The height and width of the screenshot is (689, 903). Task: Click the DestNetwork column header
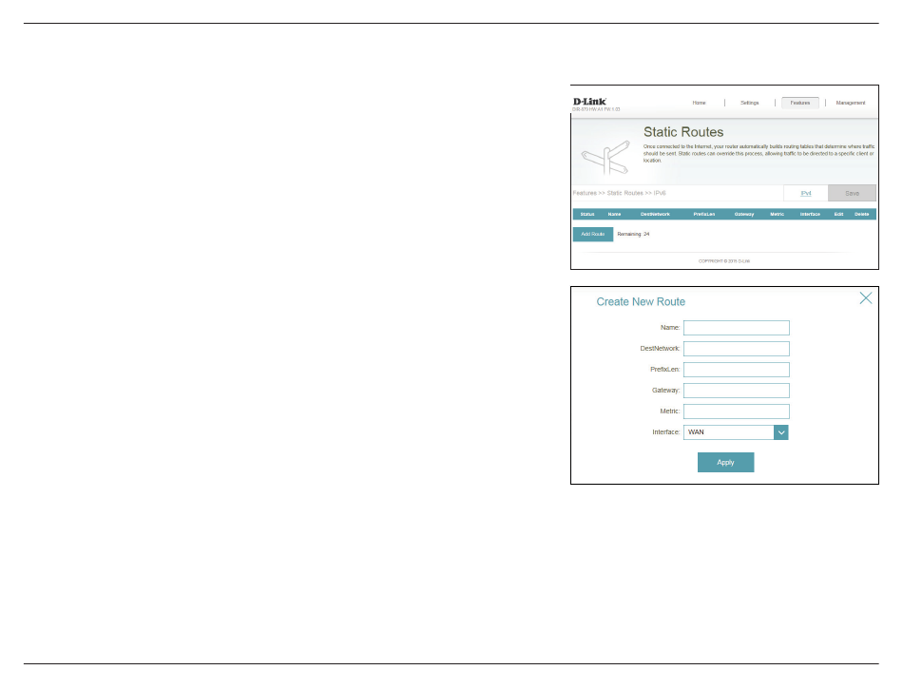[655, 214]
